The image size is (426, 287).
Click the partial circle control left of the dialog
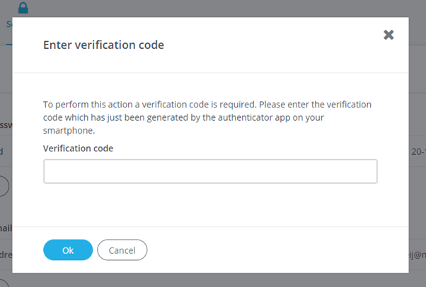[4, 186]
